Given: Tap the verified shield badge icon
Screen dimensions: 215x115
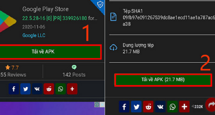Looking at the screenshot, I should (x=100, y=5).
